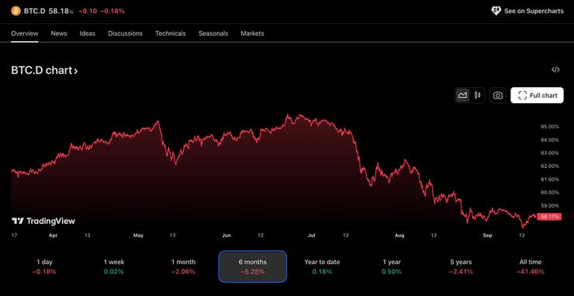The width and height of the screenshot is (574, 296).
Task: Click the Supercharts diamond icon
Action: pos(496,11)
